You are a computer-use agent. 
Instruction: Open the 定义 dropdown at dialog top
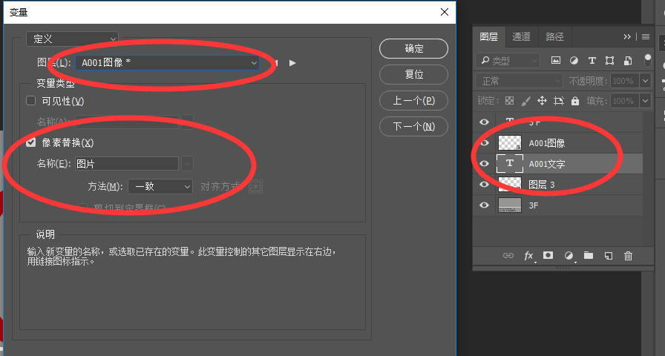click(72, 38)
